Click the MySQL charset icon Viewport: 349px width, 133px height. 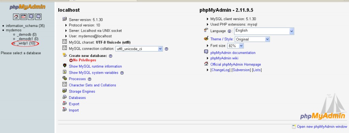pyautogui.click(x=64, y=42)
